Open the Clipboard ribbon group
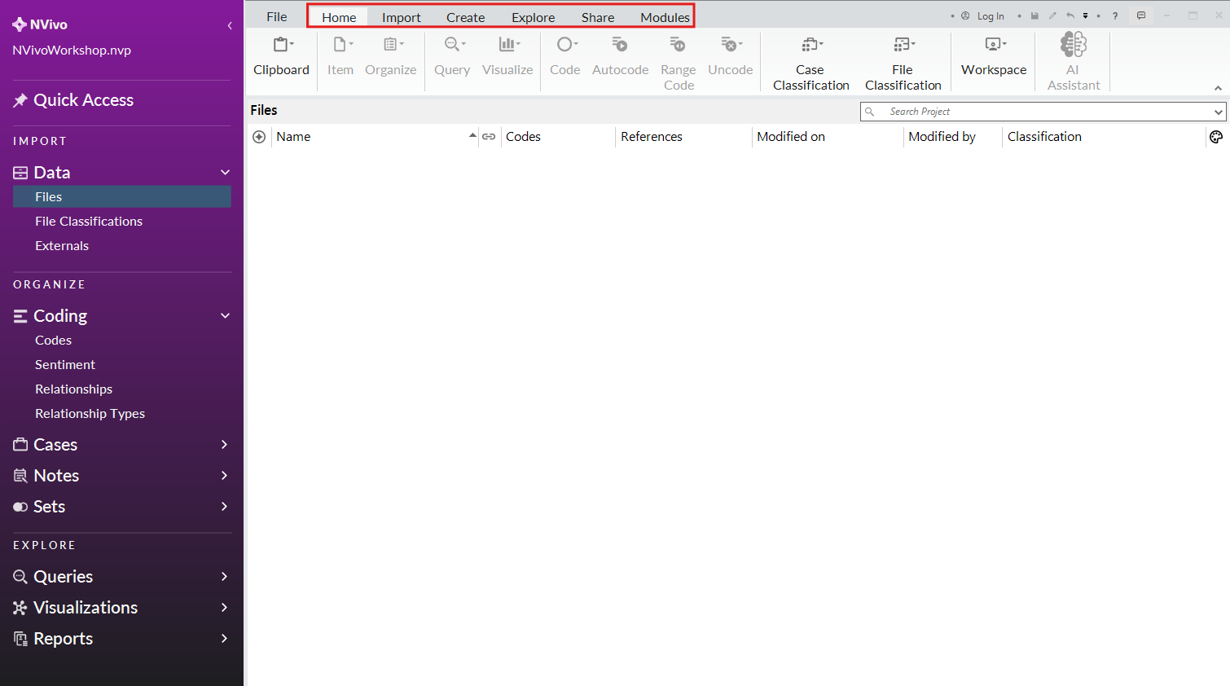 (x=281, y=56)
